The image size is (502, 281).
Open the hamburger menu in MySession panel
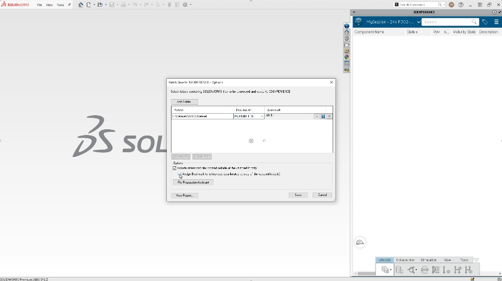tap(496, 22)
